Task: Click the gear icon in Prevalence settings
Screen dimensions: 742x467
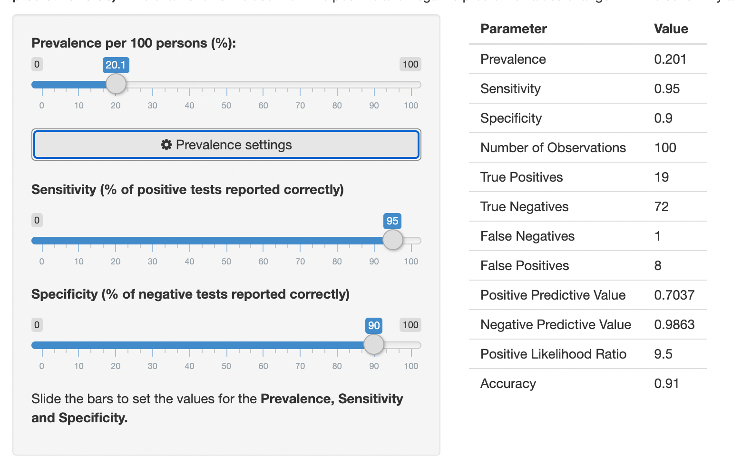Action: (x=166, y=145)
